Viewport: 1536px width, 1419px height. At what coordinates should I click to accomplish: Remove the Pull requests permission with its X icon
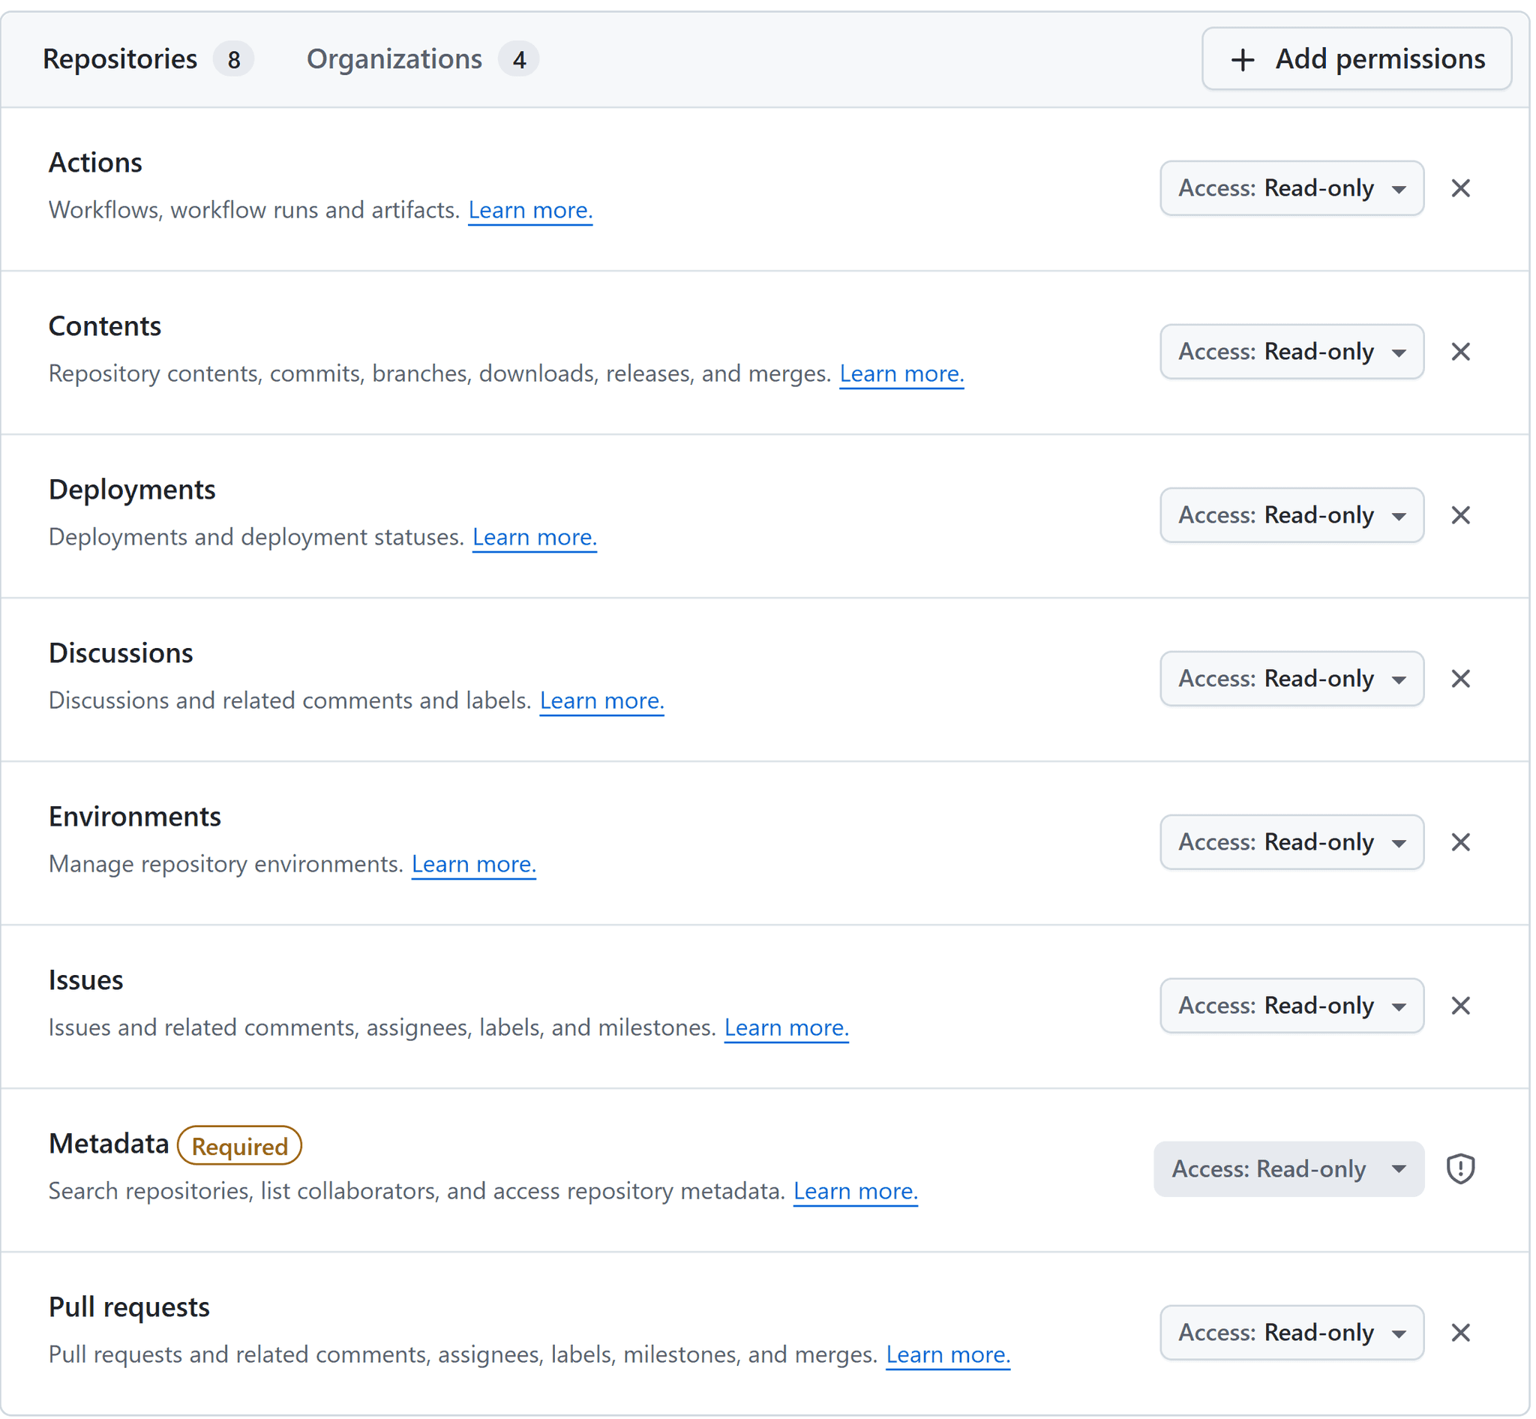pyautogui.click(x=1460, y=1333)
